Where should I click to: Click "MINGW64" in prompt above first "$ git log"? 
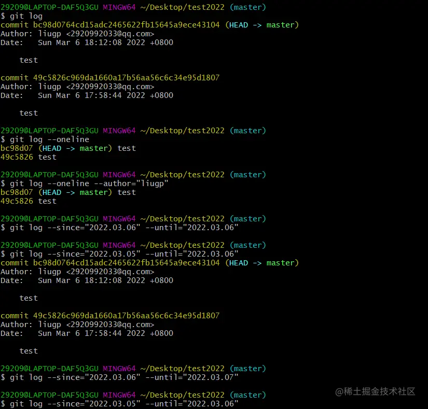point(119,7)
